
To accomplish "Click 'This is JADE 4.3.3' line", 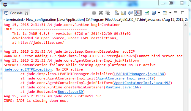I will pyautogui.click(x=71, y=34).
